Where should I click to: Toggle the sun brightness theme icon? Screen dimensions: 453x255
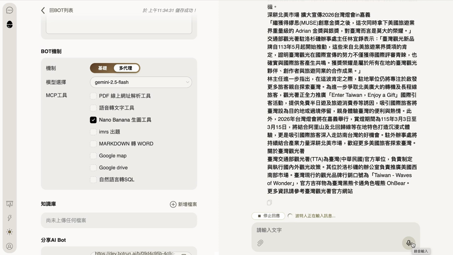[10, 232]
